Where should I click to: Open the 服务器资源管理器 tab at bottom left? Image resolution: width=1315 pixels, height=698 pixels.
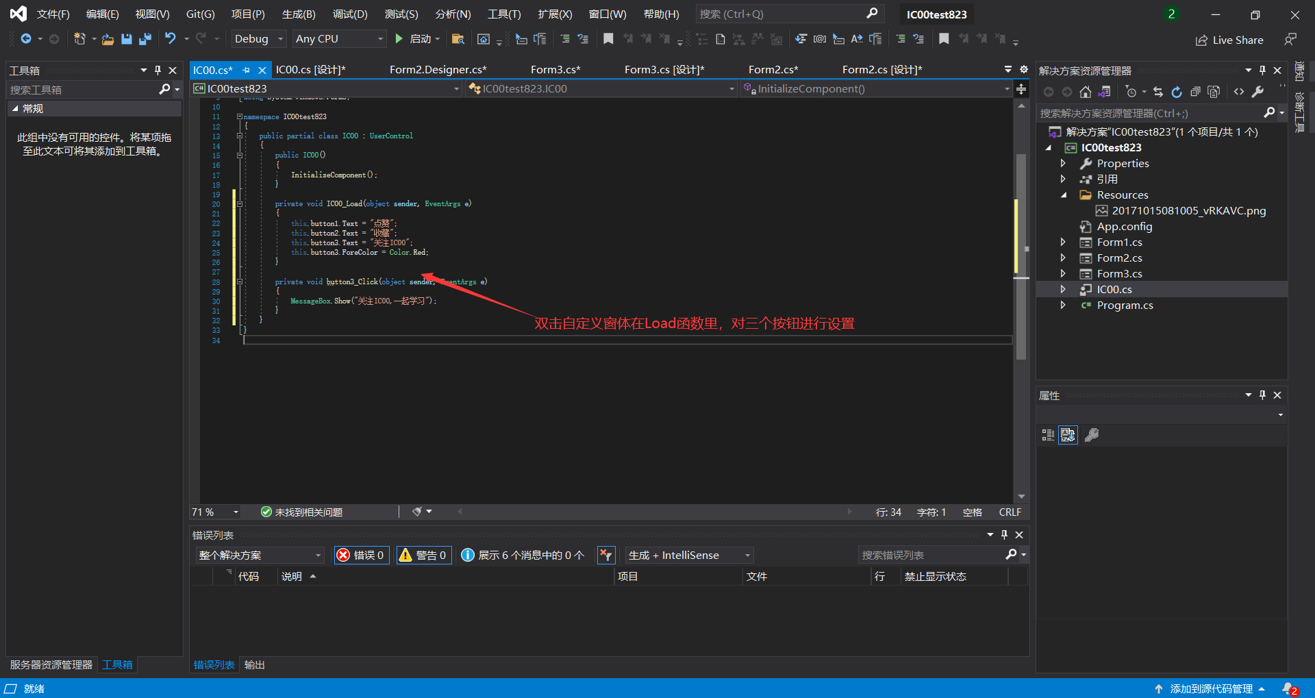click(51, 664)
